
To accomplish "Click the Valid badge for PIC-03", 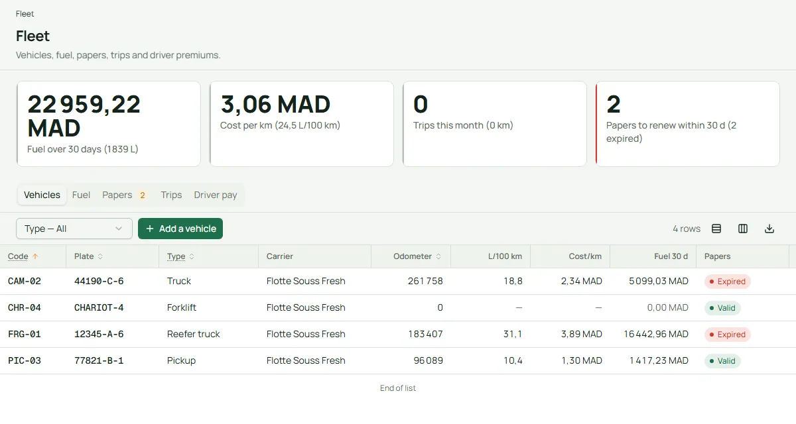I will (x=722, y=361).
